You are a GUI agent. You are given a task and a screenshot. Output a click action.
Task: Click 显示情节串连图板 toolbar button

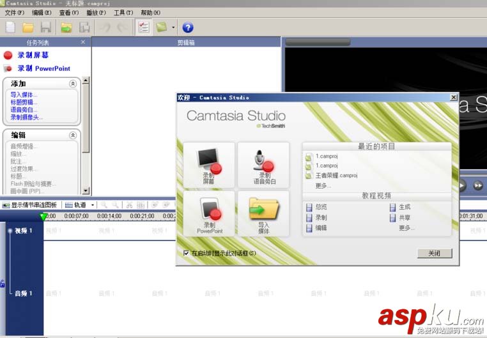click(30, 205)
